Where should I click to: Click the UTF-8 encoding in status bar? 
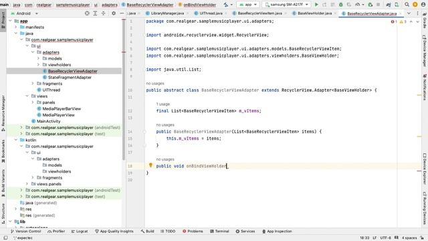click(385, 238)
